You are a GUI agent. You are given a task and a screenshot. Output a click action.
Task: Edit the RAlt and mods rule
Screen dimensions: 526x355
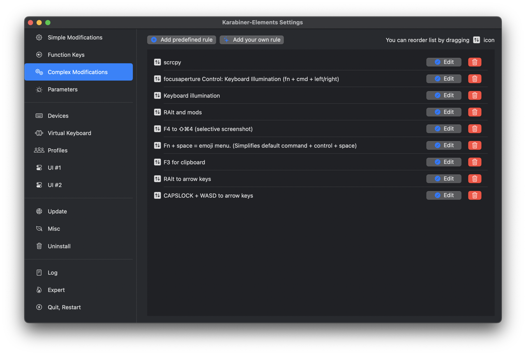tap(444, 112)
